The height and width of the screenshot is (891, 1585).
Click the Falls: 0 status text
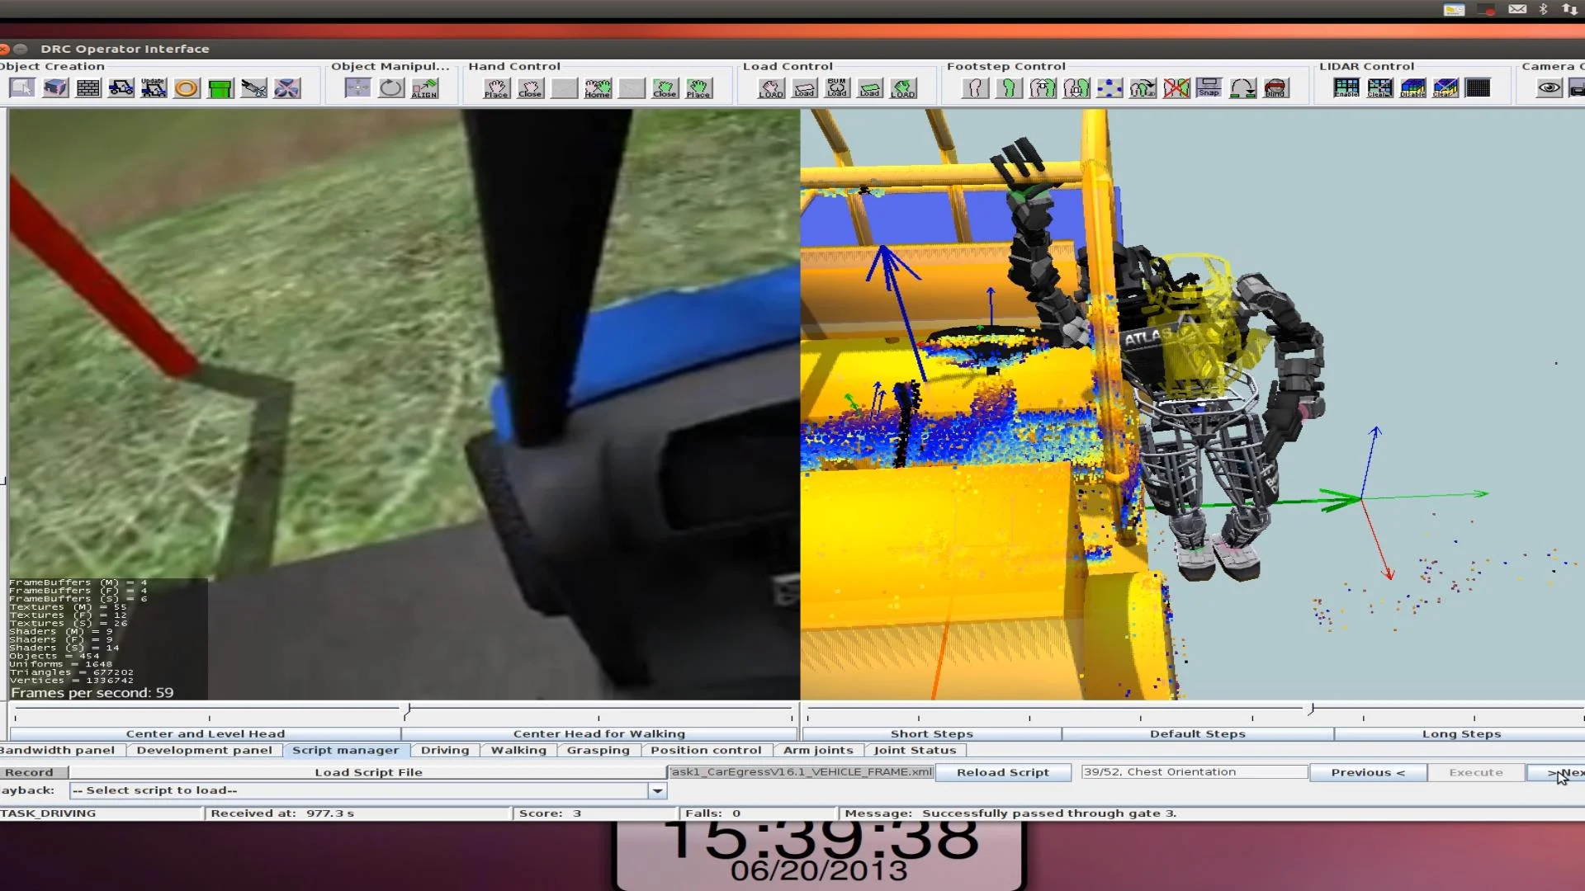click(x=713, y=813)
